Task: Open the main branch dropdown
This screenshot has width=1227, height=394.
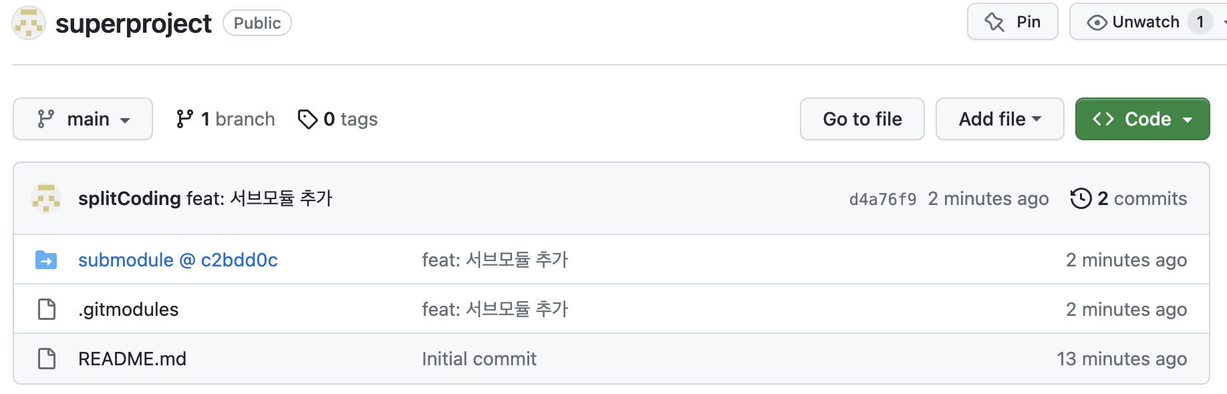Action: 83,119
